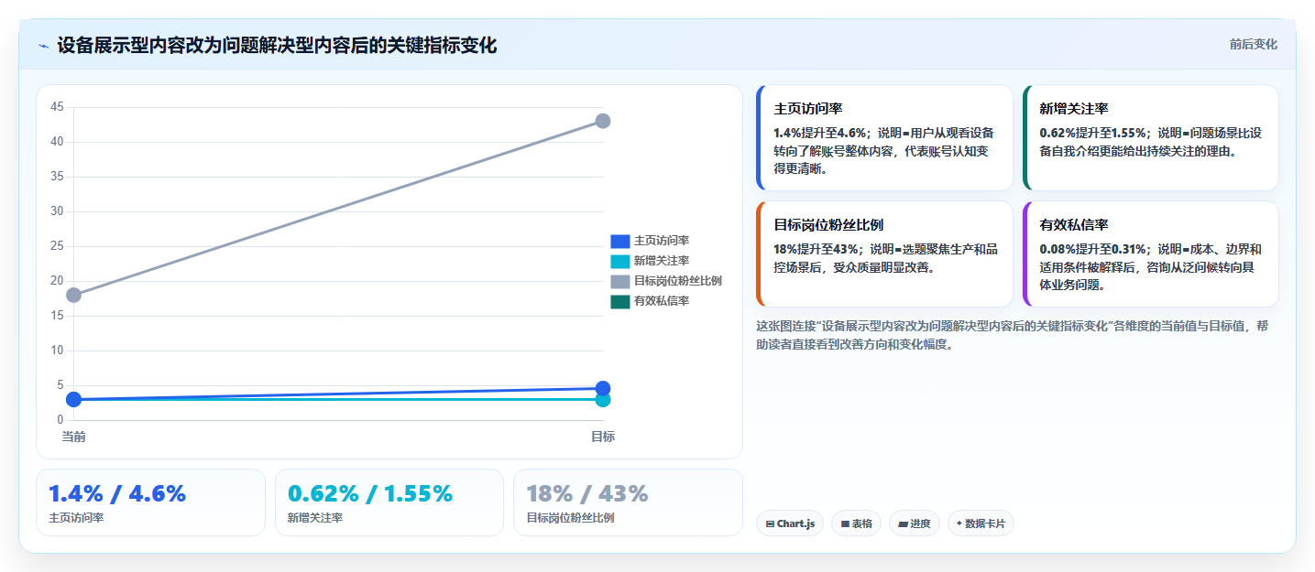Image resolution: width=1315 pixels, height=572 pixels.
Task: Select the blue data point at 当前
Action: (x=74, y=399)
